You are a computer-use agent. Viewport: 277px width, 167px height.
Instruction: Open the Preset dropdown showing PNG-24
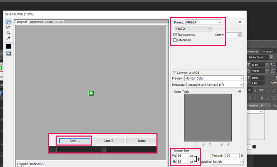click(203, 22)
